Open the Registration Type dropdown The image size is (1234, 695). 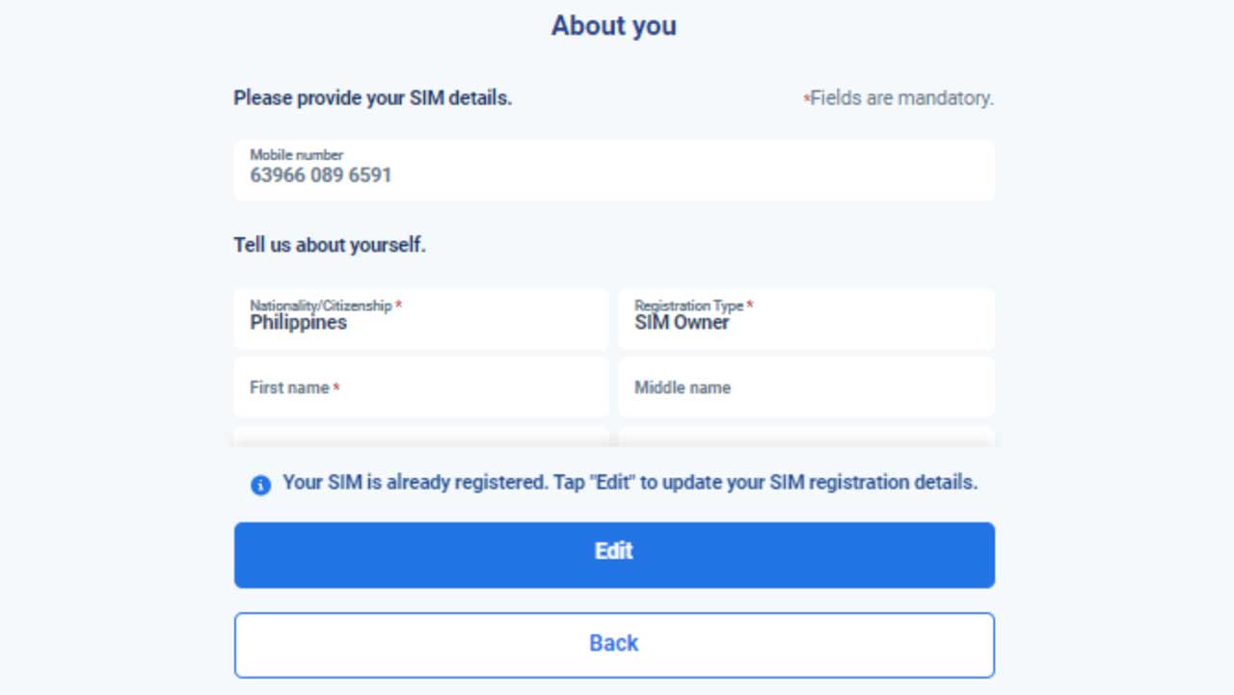coord(806,318)
